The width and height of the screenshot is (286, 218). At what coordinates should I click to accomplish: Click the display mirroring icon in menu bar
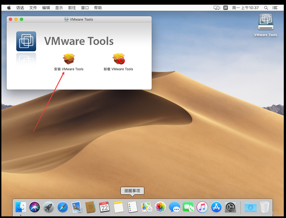pyautogui.click(x=217, y=8)
